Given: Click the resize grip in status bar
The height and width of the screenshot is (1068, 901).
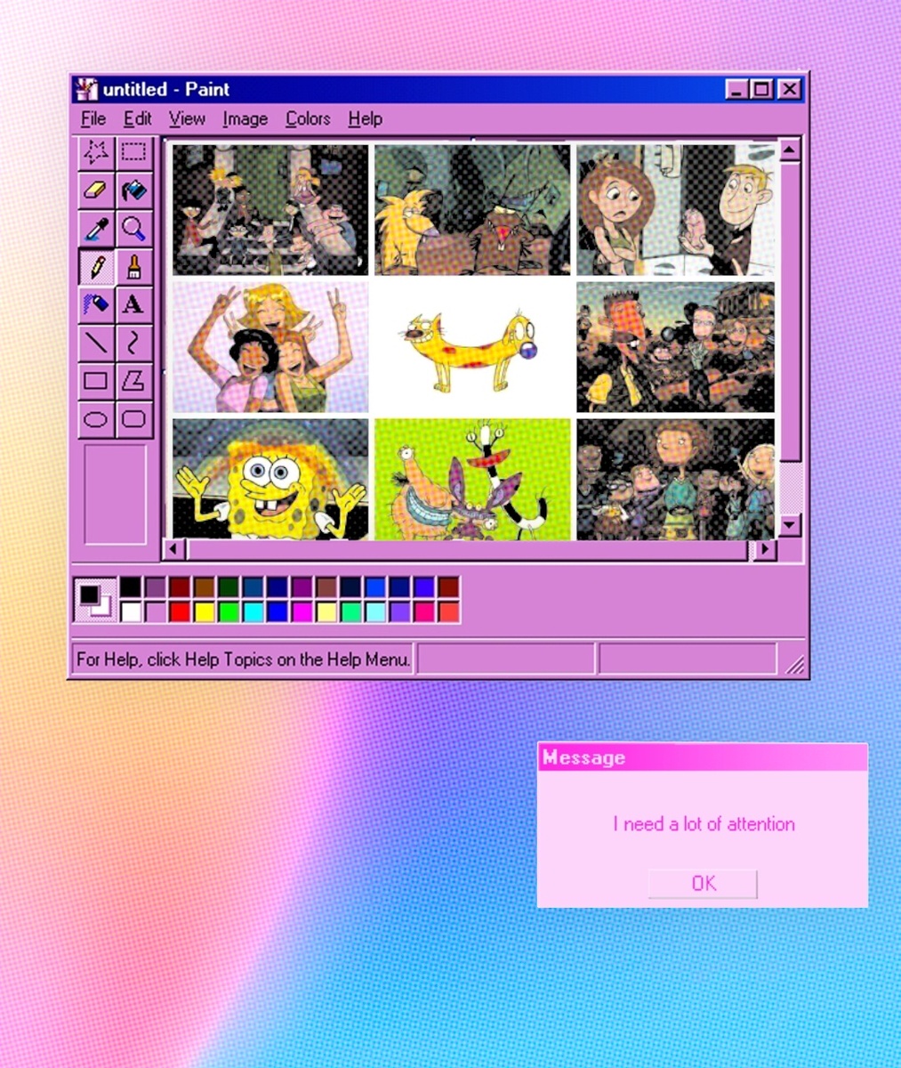Looking at the screenshot, I should [794, 663].
